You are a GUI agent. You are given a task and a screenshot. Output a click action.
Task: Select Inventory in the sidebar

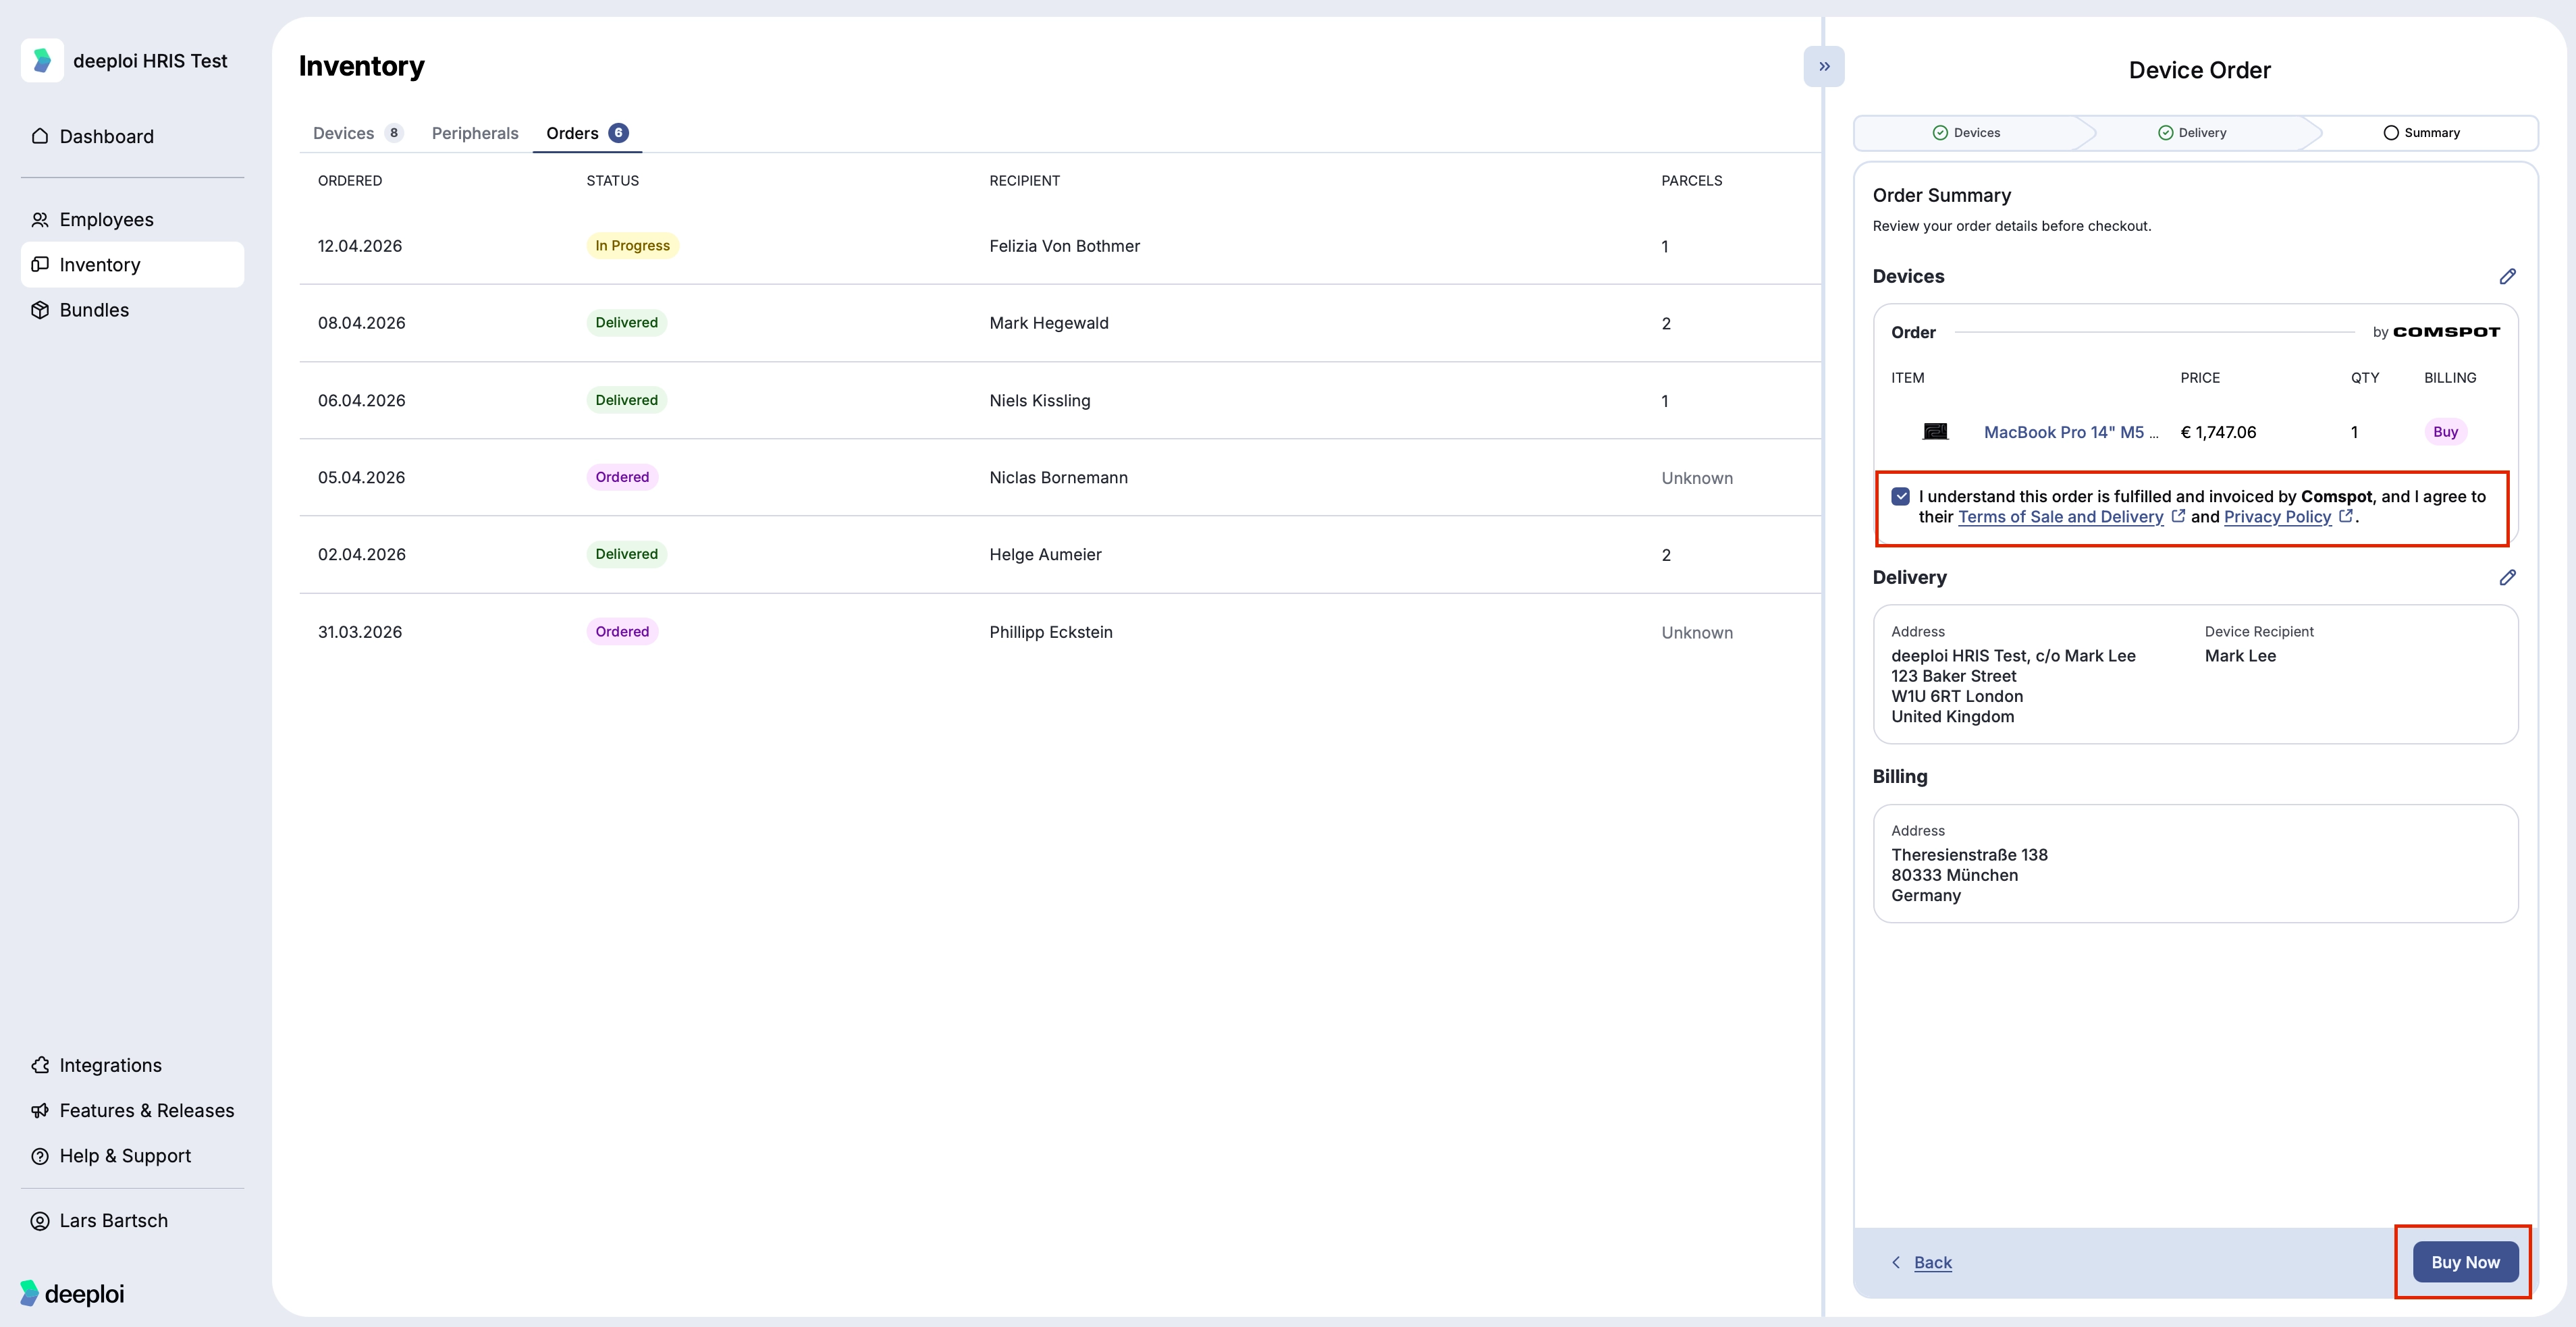[132, 264]
